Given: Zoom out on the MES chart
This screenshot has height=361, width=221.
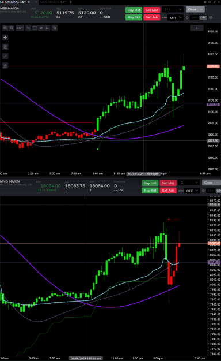Looking at the screenshot, I should tap(12, 28).
